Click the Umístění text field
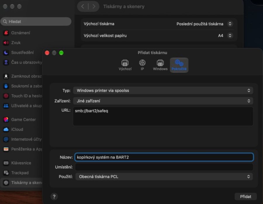Viewport: 263px width, 204px height. coord(164,167)
